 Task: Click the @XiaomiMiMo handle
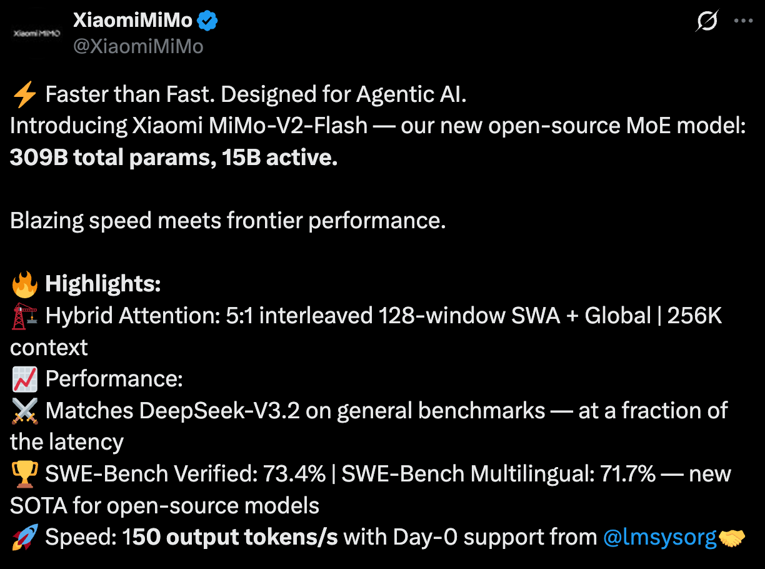tap(138, 47)
